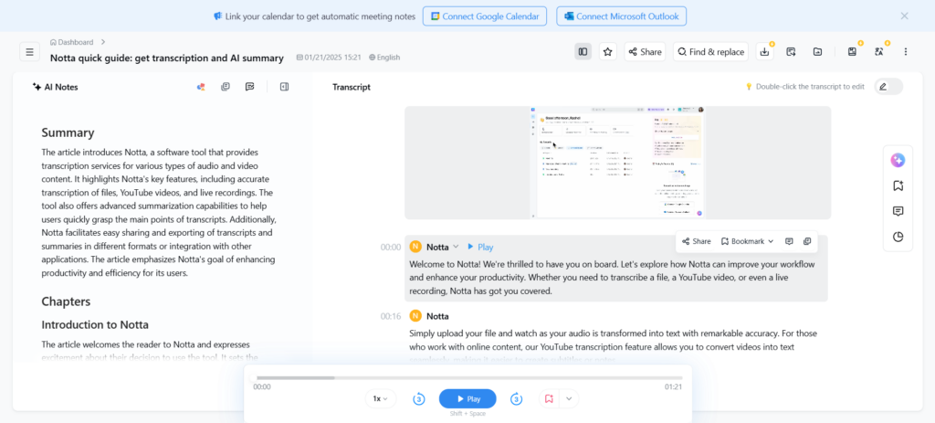Screen dimensions: 935x423
Task: Toggle the split-view layout icon
Action: click(583, 52)
